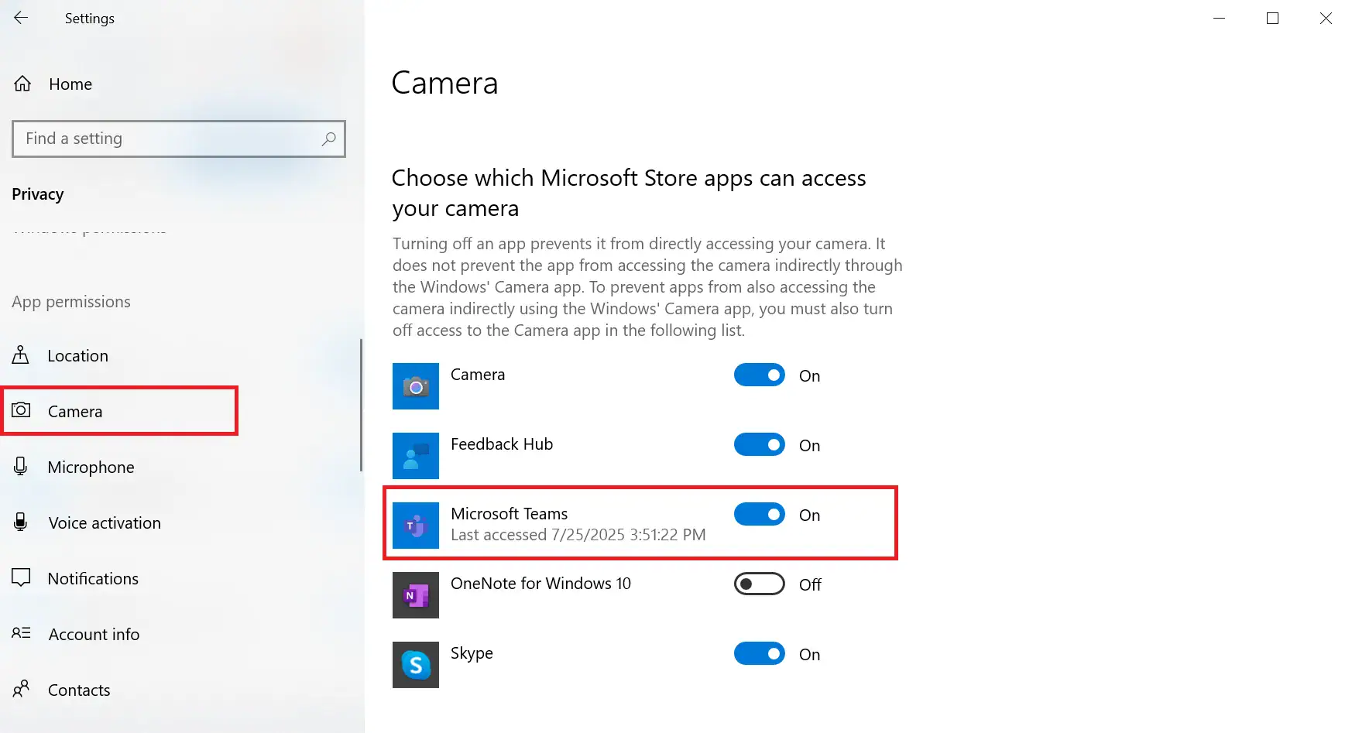Go to Voice activation settings
1352x733 pixels.
pyautogui.click(x=105, y=523)
